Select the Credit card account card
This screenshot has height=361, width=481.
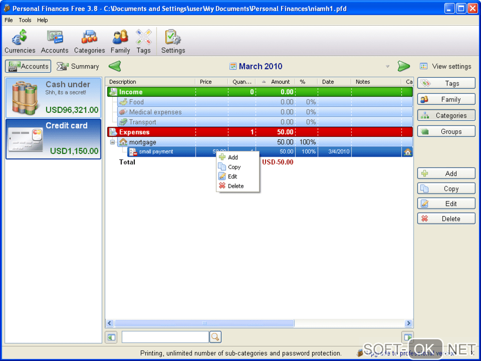[x=53, y=139]
